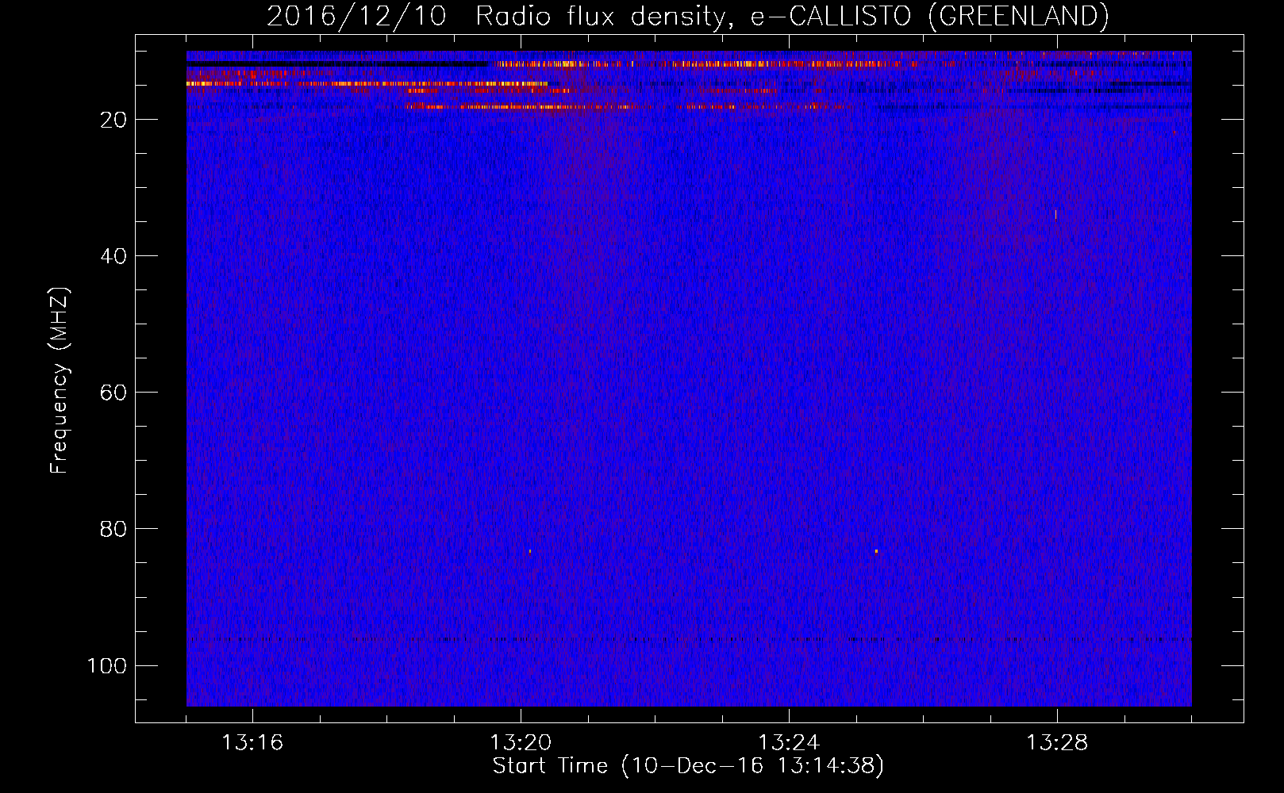
Task: Click the 13:16 time tick label
Action: [x=252, y=743]
